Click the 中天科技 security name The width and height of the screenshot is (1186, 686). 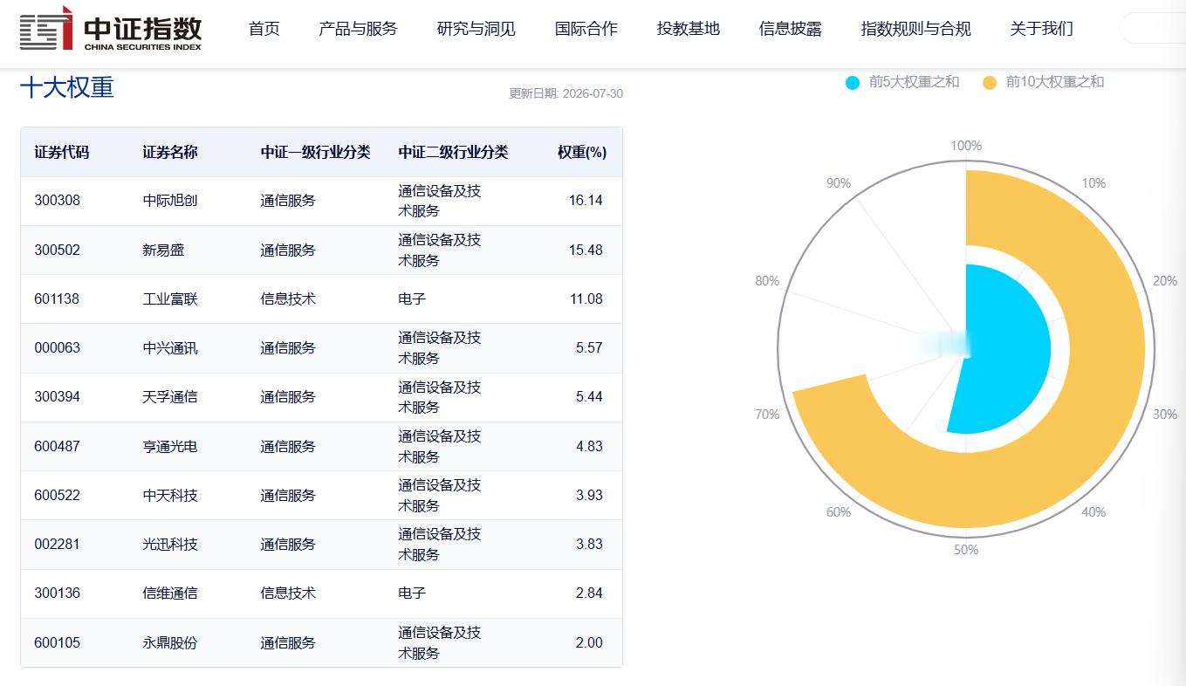170,495
